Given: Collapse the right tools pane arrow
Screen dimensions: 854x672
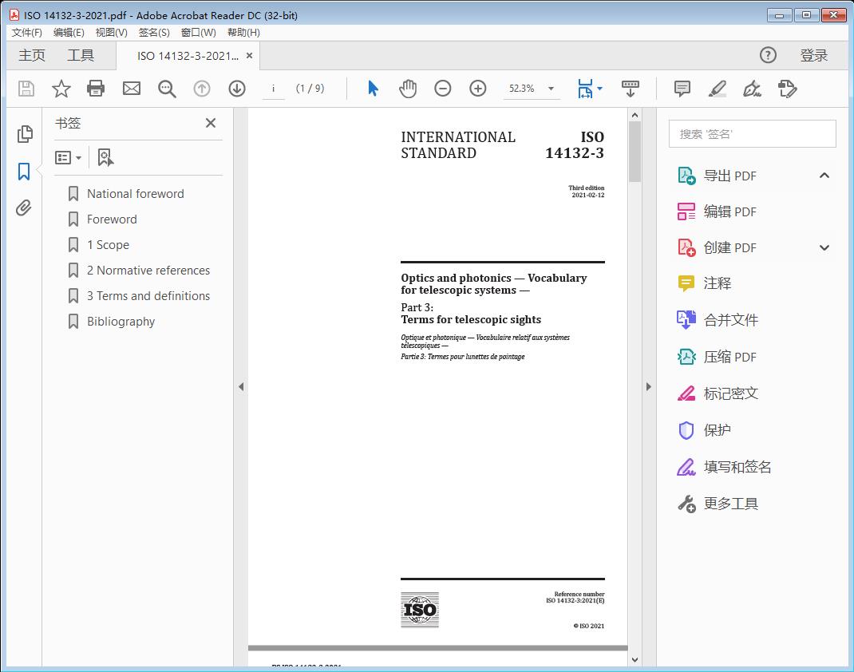Looking at the screenshot, I should click(648, 387).
